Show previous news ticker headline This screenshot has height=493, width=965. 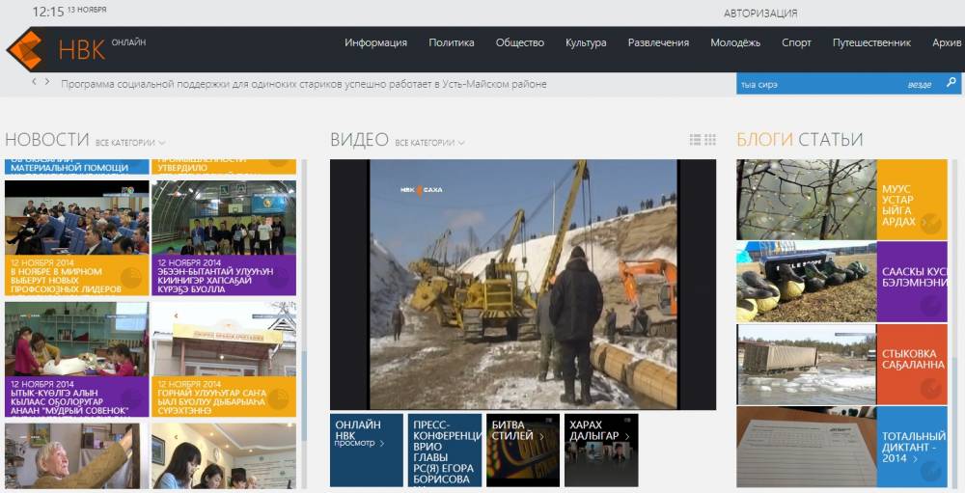[x=35, y=82]
